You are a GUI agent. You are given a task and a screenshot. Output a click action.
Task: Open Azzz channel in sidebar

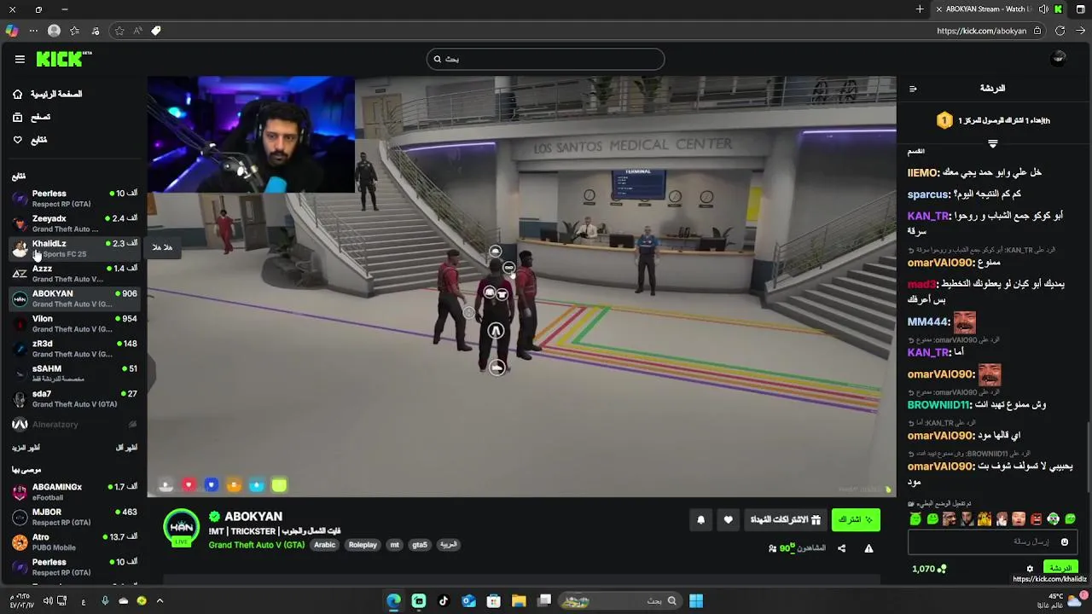(x=74, y=273)
